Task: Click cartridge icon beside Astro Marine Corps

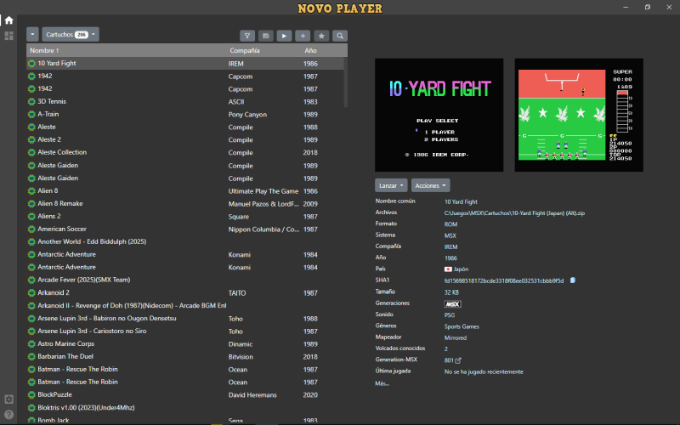Action: click(31, 344)
